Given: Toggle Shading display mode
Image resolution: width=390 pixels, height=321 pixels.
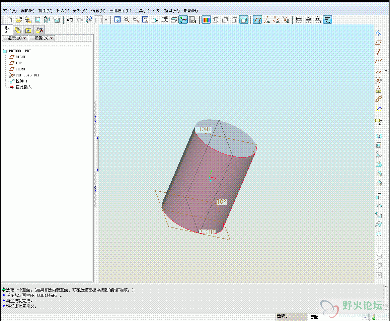Looking at the screenshot, I should [244, 20].
